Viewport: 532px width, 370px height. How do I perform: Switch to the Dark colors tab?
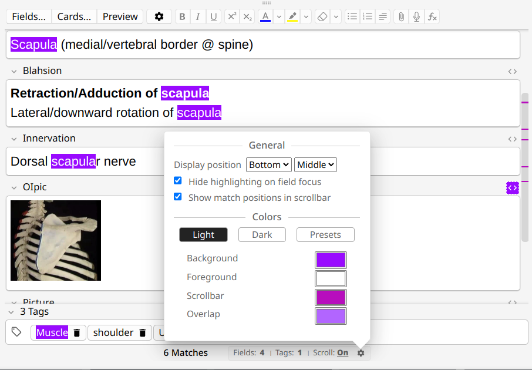(262, 235)
